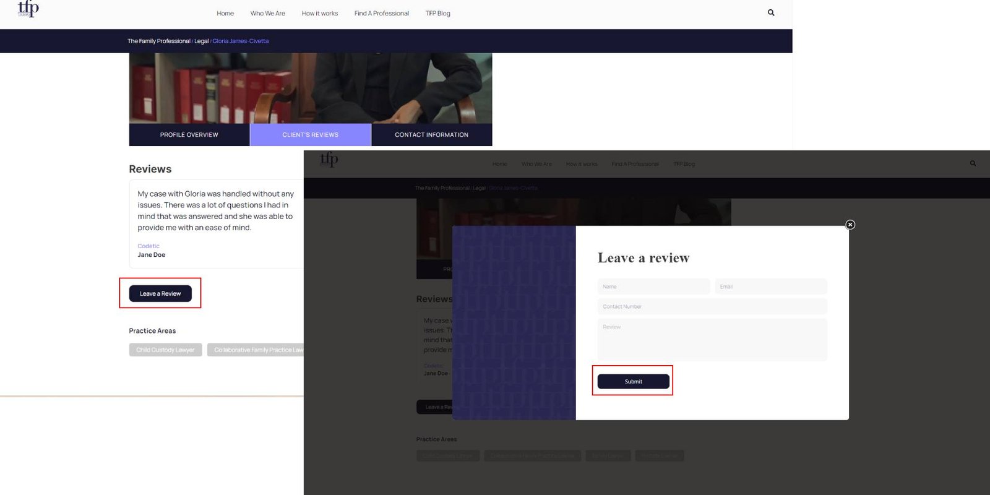Open the Home menu item
Image resolution: width=990 pixels, height=495 pixels.
coord(225,14)
